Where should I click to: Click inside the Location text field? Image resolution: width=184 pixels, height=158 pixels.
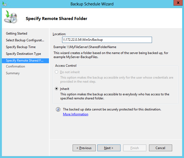click(x=107, y=40)
